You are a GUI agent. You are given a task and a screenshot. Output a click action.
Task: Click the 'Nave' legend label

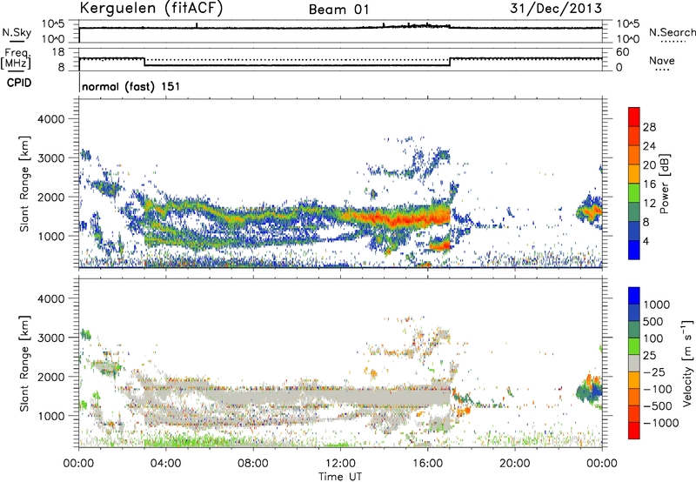(662, 61)
